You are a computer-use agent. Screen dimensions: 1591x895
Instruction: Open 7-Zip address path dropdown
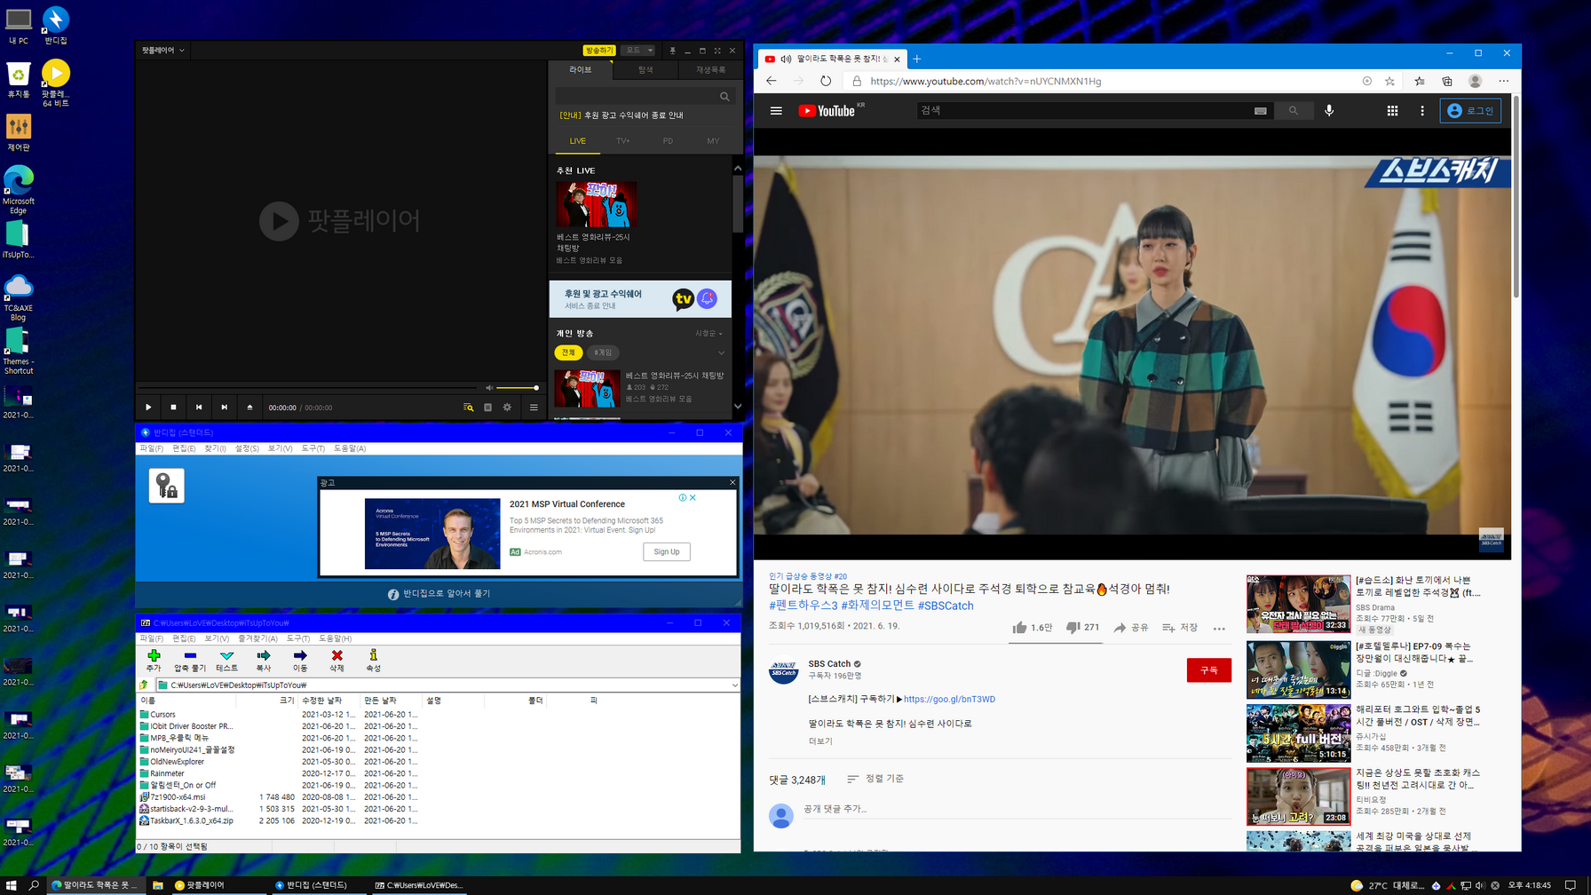click(x=734, y=685)
